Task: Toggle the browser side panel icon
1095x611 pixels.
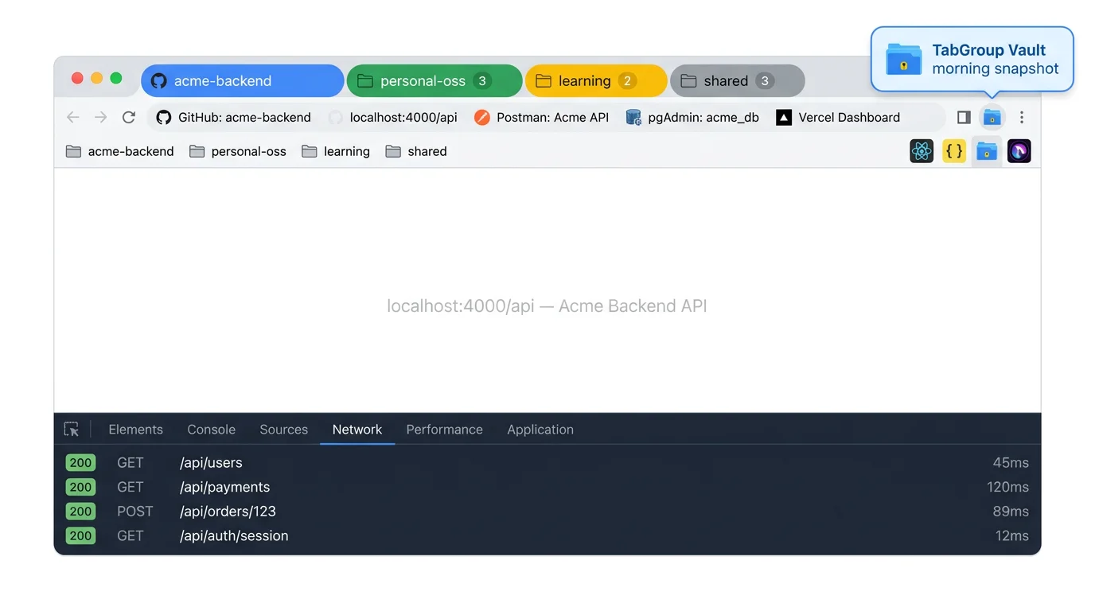Action: [x=963, y=116]
